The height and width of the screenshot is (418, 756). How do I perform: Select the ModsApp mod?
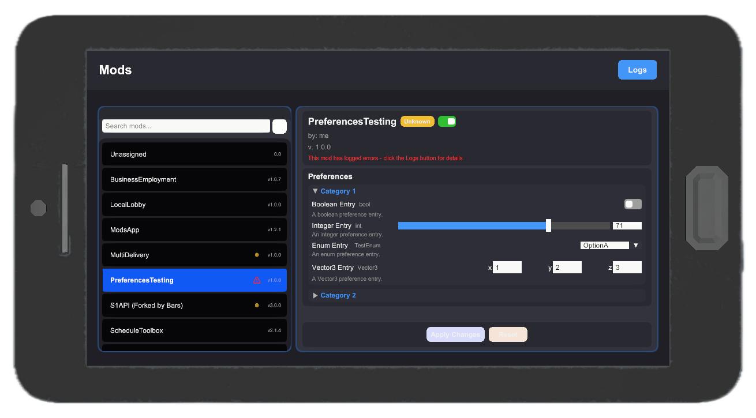(x=194, y=229)
